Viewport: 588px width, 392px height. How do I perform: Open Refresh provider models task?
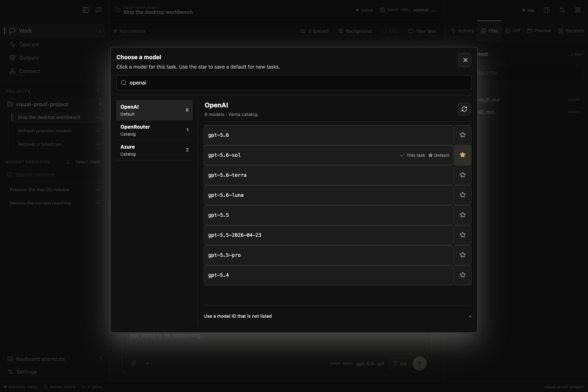45,131
